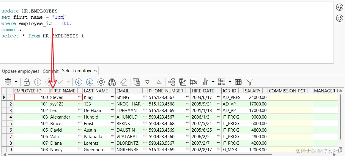345x156 pixels.
Task: Click the AD_PRES job ID cell
Action: pos(233,97)
